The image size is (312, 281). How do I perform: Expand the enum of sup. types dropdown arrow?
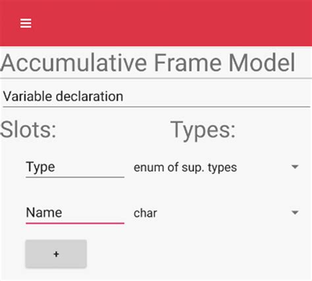coord(295,167)
